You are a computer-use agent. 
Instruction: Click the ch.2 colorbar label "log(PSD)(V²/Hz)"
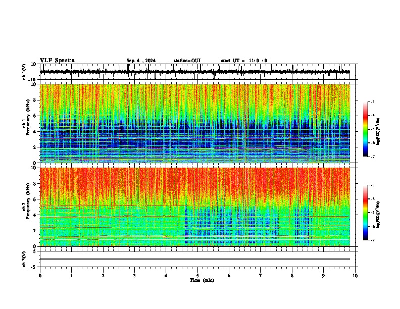(378, 215)
